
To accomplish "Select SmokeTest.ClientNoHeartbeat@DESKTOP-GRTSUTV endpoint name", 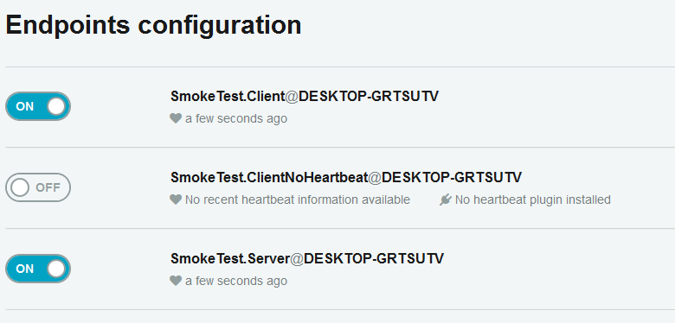I will 345,177.
